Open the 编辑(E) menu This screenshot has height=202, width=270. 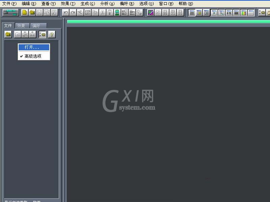coord(29,3)
